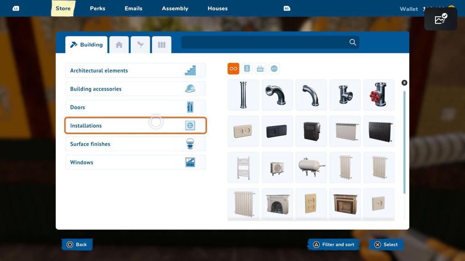Open the plant sprout tab

point(140,45)
